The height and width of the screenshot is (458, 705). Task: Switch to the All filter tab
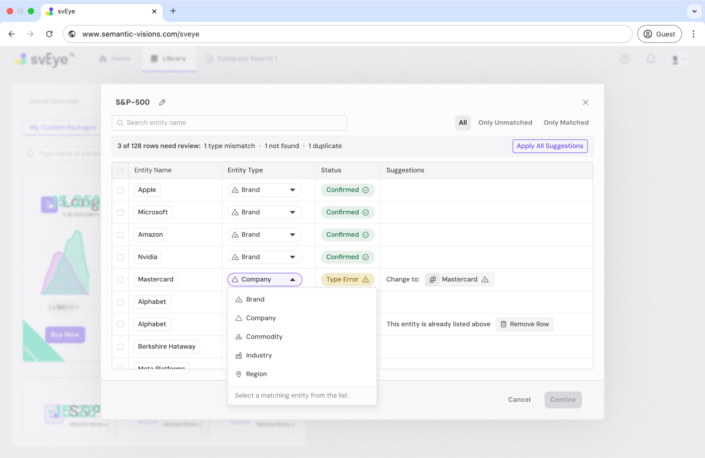[463, 123]
